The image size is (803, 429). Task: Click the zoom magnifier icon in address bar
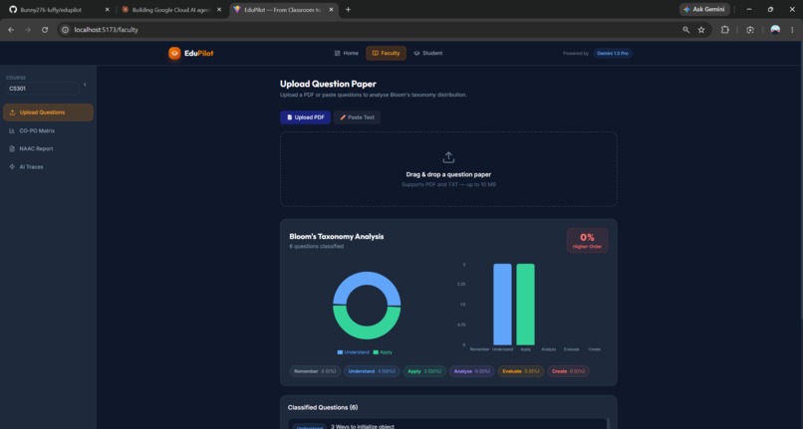click(685, 30)
